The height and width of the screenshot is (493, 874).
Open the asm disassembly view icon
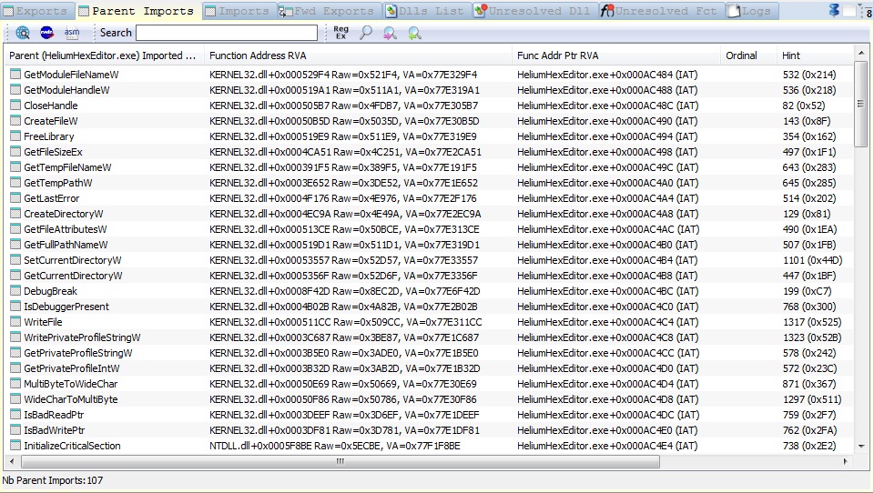(72, 33)
